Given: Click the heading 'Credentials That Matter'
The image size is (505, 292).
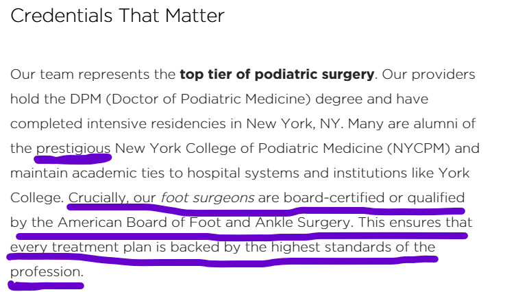Looking at the screenshot, I should tap(117, 16).
